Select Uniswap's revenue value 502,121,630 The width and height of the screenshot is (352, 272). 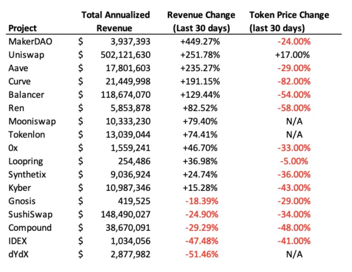click(126, 54)
